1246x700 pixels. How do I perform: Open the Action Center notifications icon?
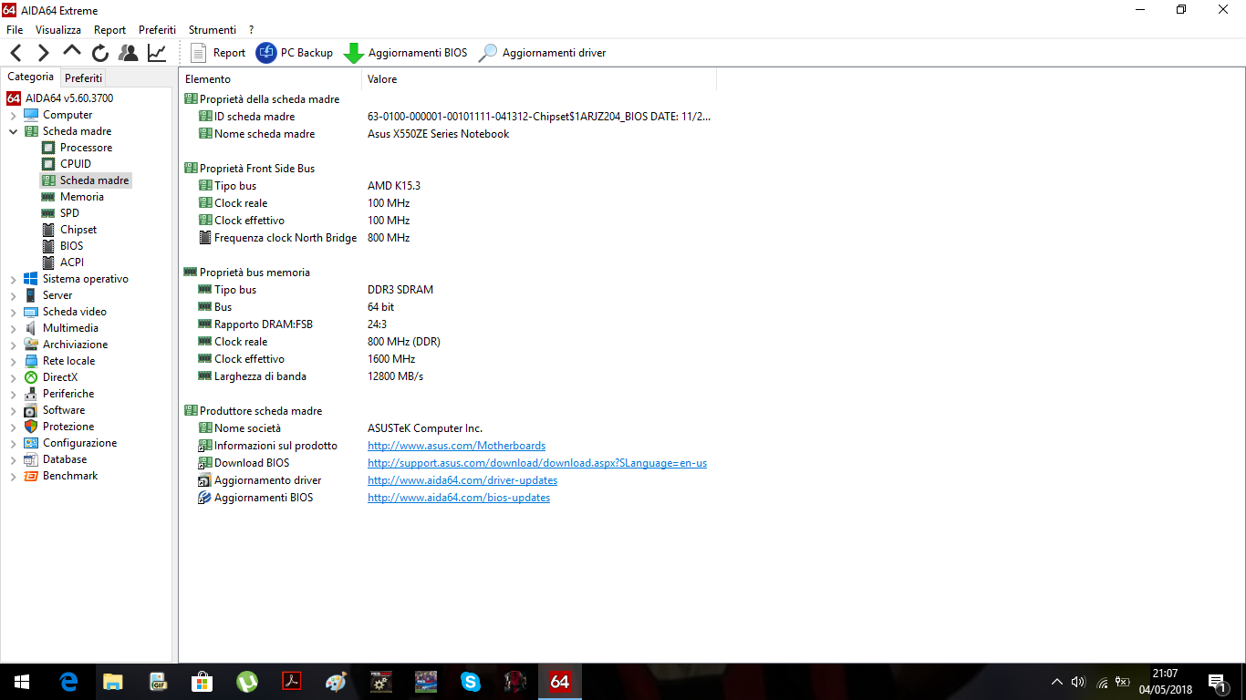pyautogui.click(x=1216, y=682)
